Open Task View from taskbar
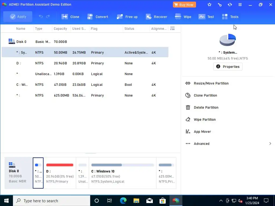 pyautogui.click(x=110, y=201)
